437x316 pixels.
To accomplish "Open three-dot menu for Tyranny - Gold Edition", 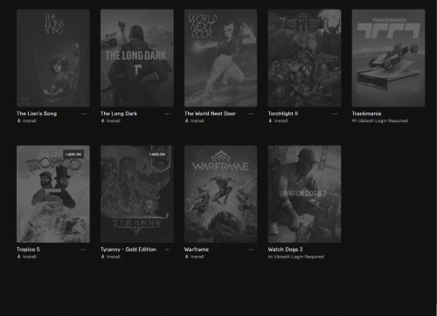I will [x=168, y=250].
